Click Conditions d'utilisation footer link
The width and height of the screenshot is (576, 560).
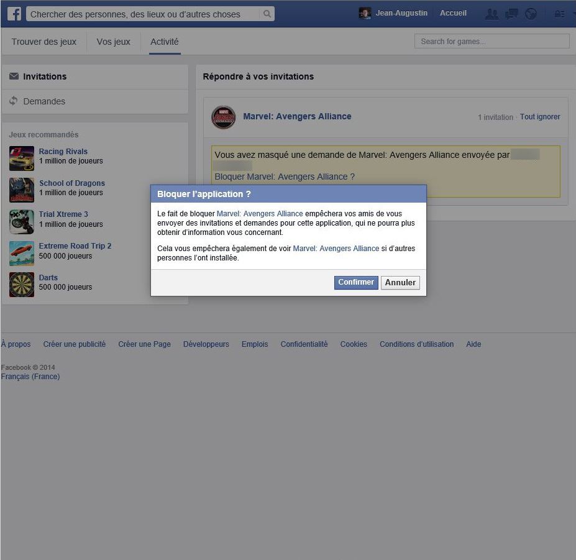(416, 344)
